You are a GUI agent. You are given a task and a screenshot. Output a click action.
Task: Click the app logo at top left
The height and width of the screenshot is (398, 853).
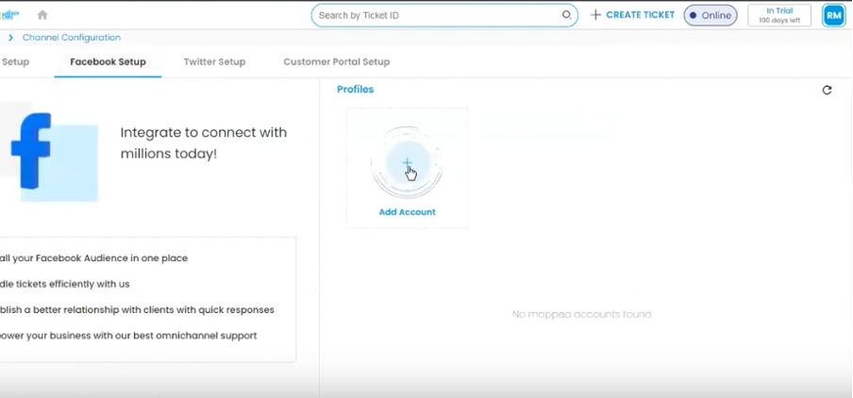[9, 15]
